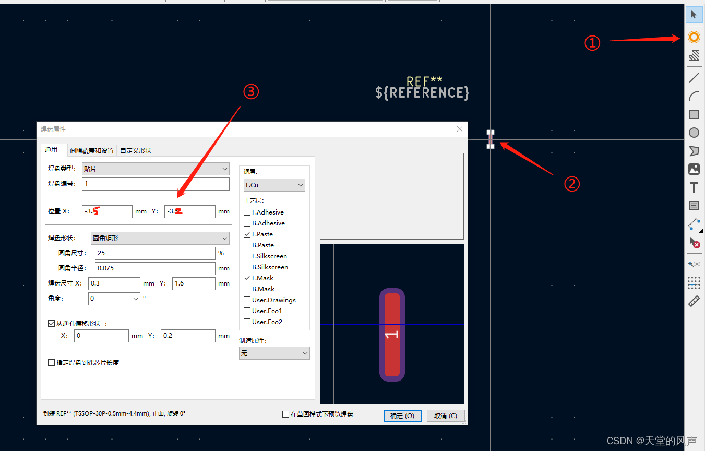Toggle User.Eco2 layer checkbox
The image size is (705, 451).
coord(247,322)
